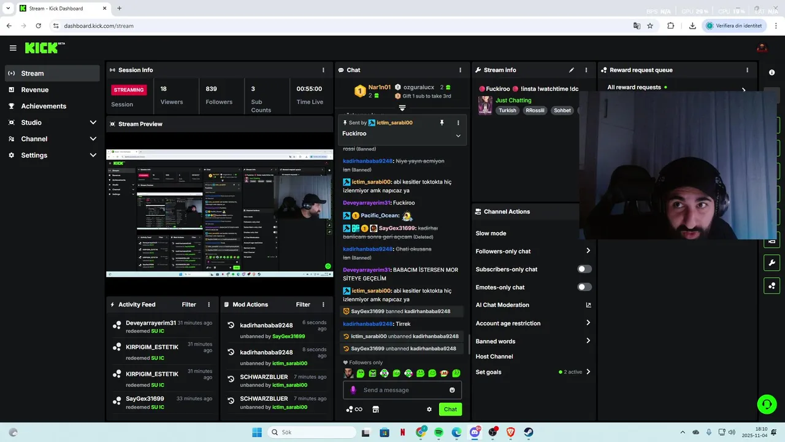Click the wrench icon in right sidebar

click(x=772, y=263)
